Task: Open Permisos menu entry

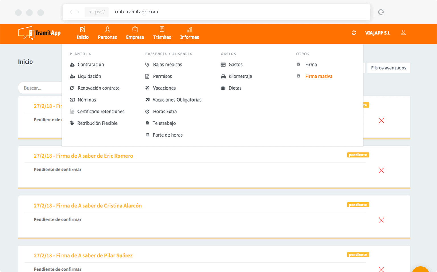Action: click(x=162, y=76)
